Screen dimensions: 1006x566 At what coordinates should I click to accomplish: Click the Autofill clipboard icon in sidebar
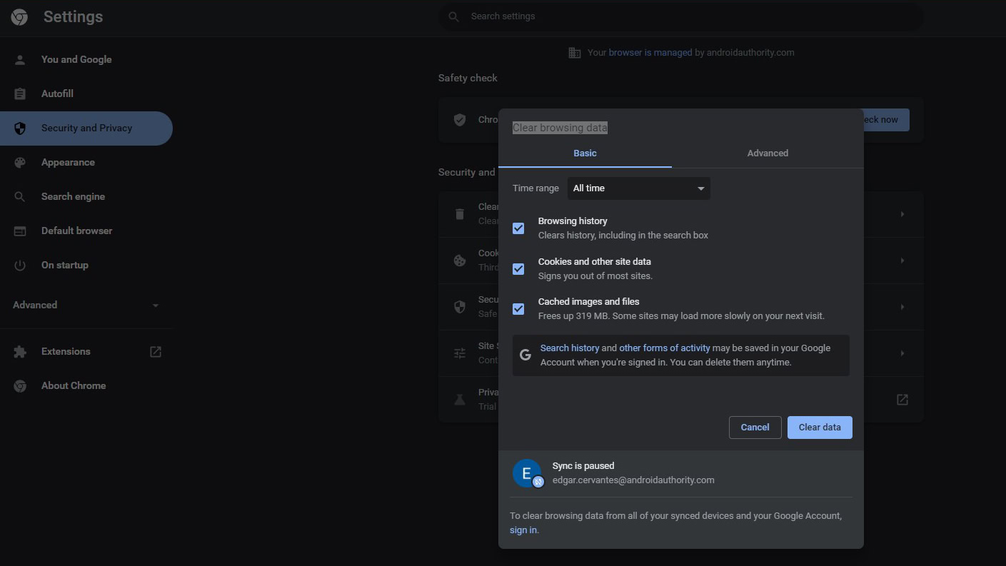click(20, 94)
